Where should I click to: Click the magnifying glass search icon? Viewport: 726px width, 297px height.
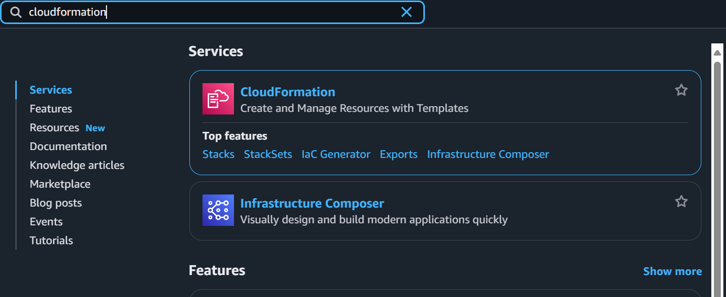coord(16,13)
